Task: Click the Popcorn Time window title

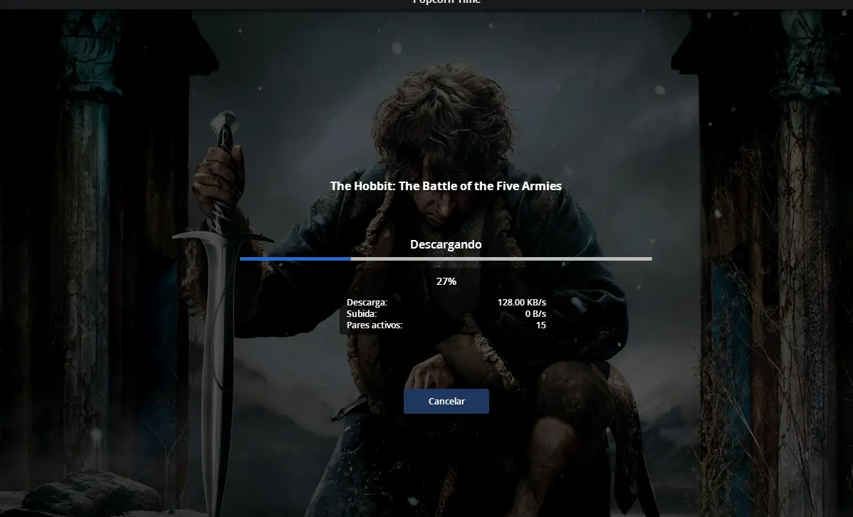Action: [x=446, y=1]
